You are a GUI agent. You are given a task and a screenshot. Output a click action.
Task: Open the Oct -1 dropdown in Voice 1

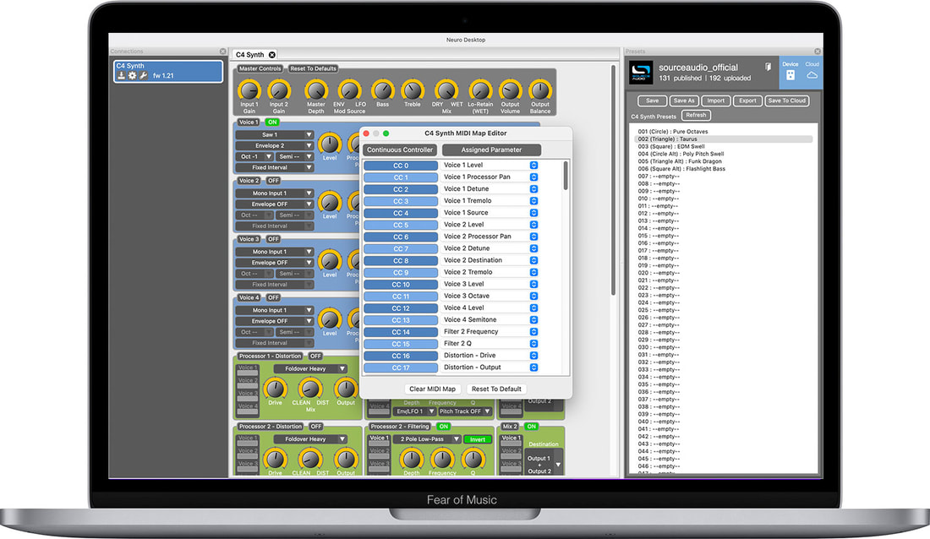pos(254,156)
